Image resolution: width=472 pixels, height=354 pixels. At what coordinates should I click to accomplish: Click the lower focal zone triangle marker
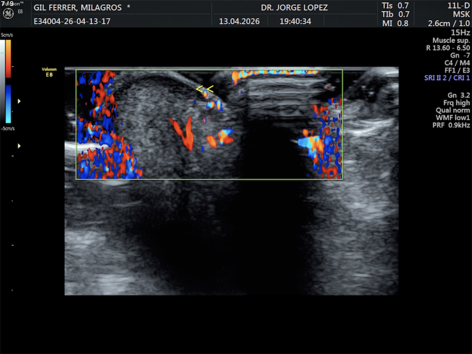(x=19, y=146)
